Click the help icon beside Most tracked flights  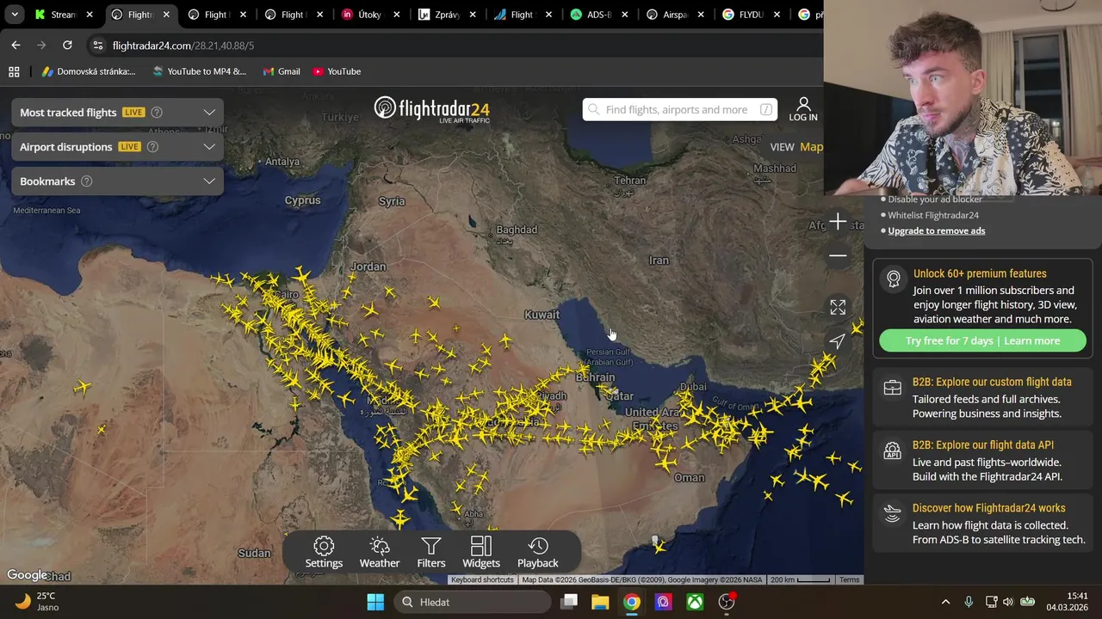point(157,113)
